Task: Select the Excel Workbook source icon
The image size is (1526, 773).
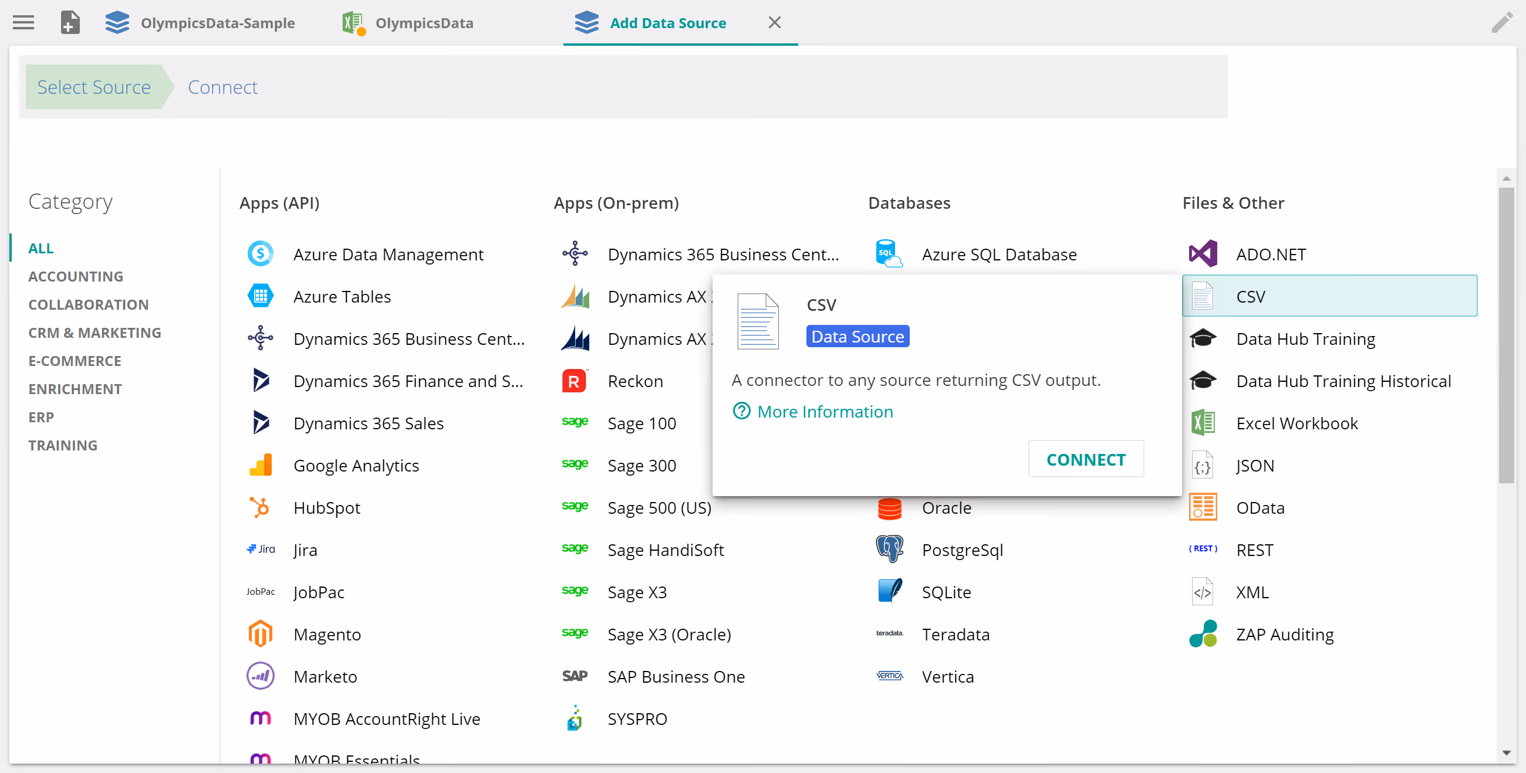Action: point(1203,423)
